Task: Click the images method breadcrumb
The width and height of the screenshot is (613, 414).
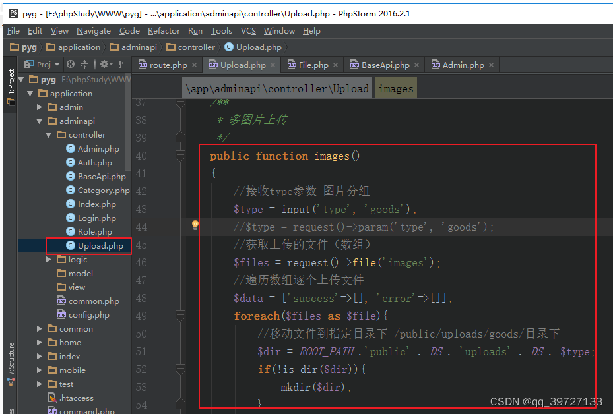Action: [x=396, y=88]
